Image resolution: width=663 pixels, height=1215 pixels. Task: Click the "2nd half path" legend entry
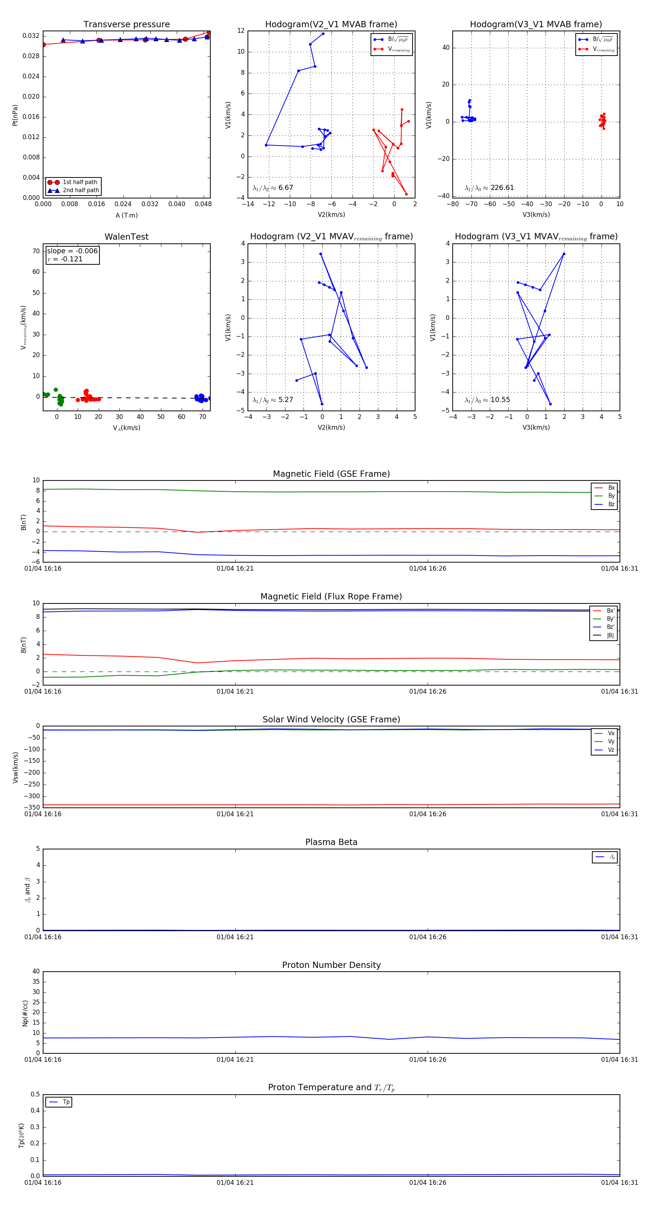pyautogui.click(x=73, y=191)
